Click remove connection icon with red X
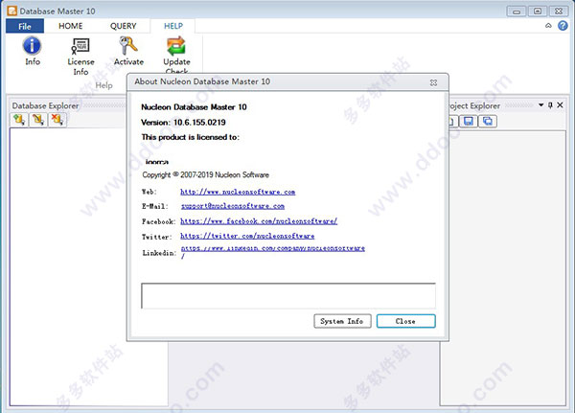The height and width of the screenshot is (413, 575). pos(57,120)
